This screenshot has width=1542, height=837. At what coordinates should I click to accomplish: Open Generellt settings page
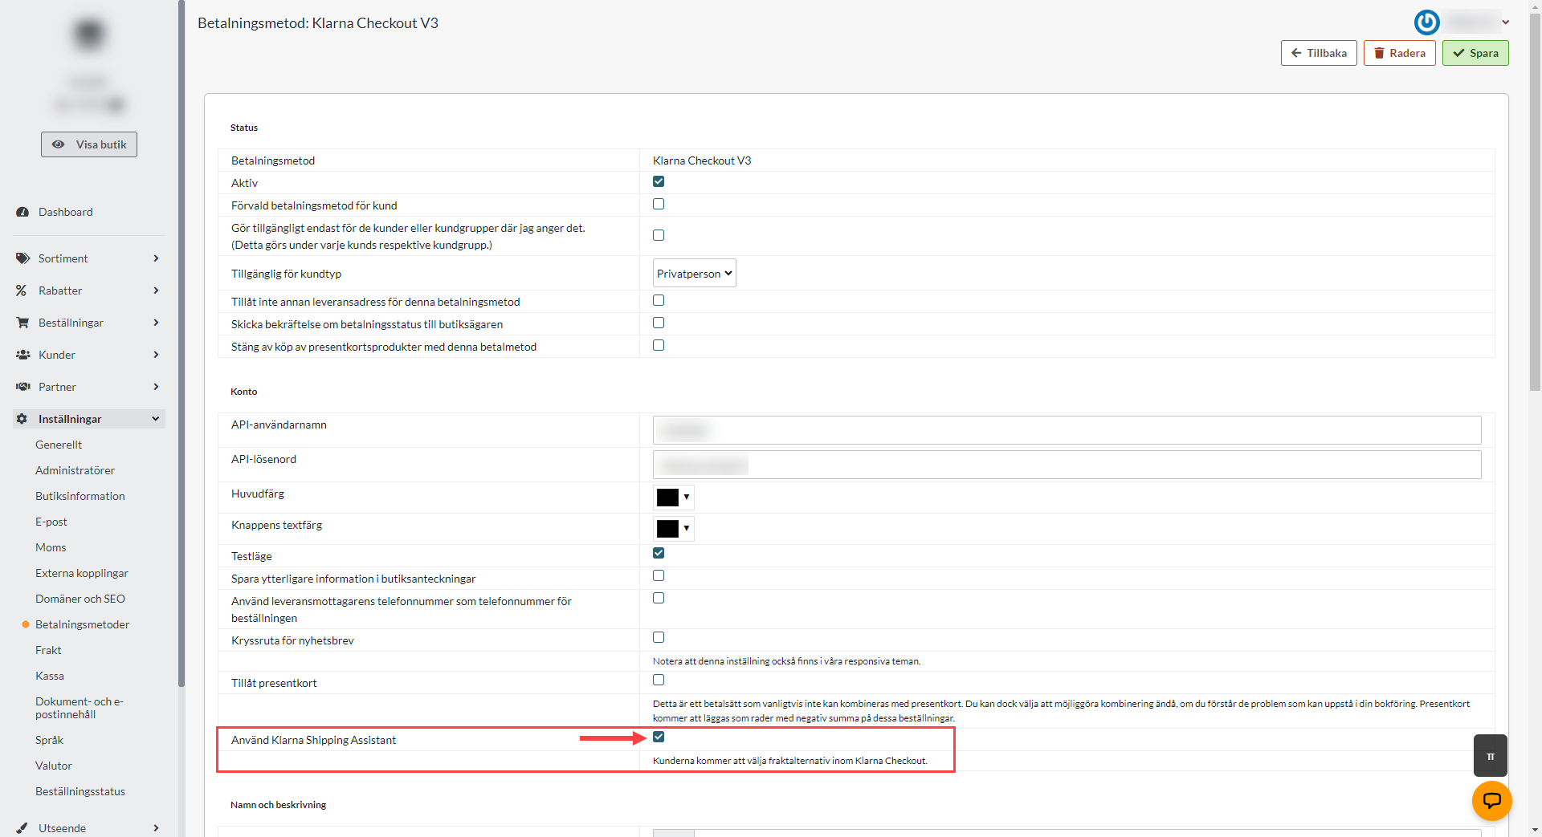tap(59, 445)
